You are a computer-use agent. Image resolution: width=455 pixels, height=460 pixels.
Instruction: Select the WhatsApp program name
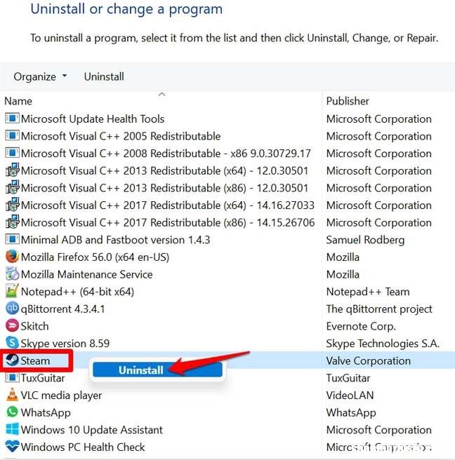[x=46, y=413]
